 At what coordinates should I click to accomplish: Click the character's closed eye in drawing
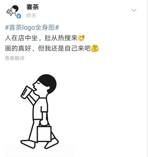point(38,83)
